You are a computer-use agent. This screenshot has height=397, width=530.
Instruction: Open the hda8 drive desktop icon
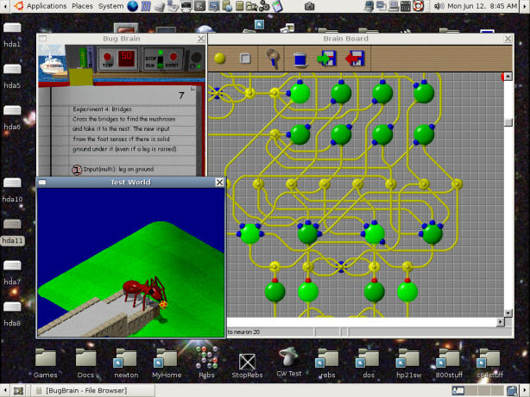[x=12, y=313]
